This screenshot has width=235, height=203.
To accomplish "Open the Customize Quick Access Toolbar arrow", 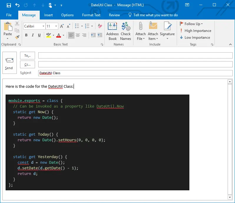I will [61, 5].
